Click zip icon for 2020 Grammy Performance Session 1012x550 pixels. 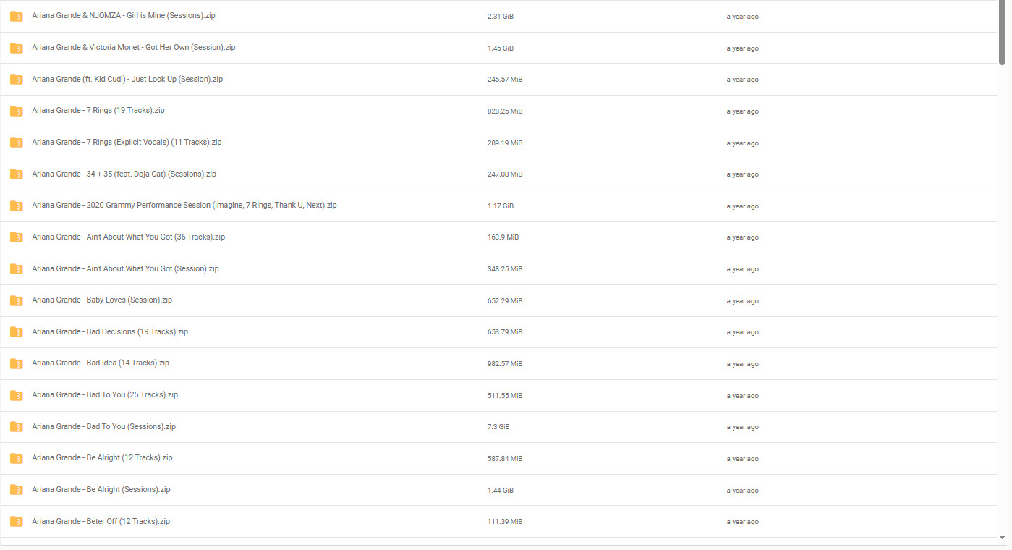[x=16, y=206]
